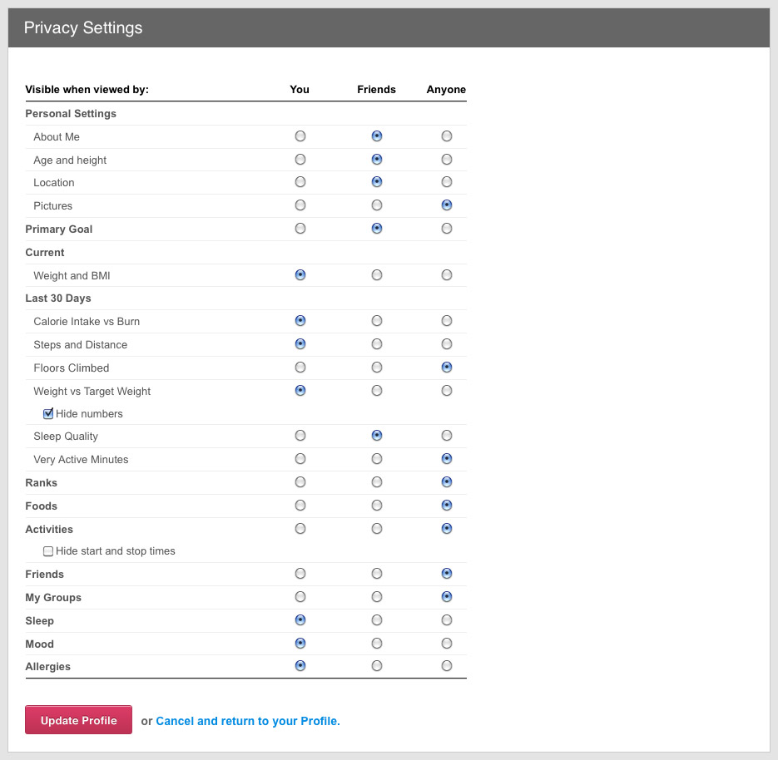
Task: Share Steps and Distance with Friends
Action: (377, 344)
